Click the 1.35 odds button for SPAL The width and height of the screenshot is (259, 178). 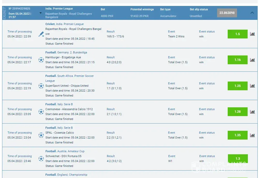pyautogui.click(x=238, y=135)
